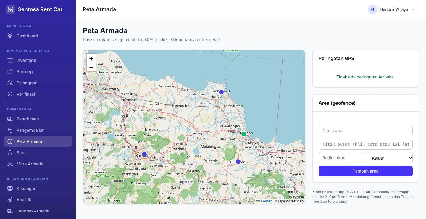Open the OpenStreetMap attribution link
Image resolution: width=426 pixels, height=219 pixels.
[x=291, y=201]
